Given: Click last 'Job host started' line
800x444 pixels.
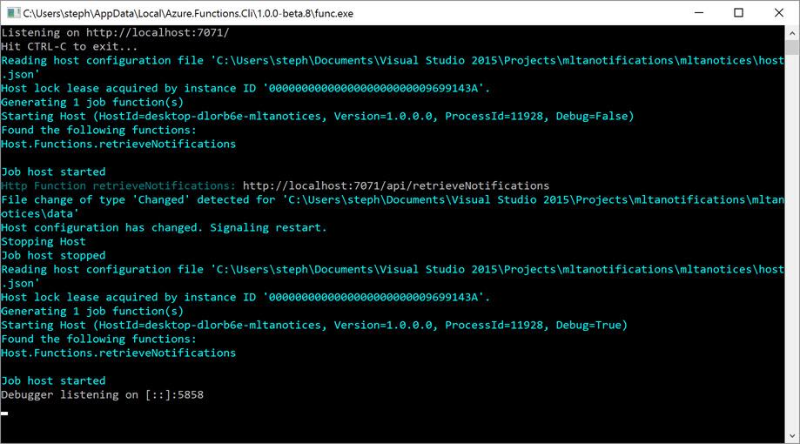Looking at the screenshot, I should coord(54,380).
